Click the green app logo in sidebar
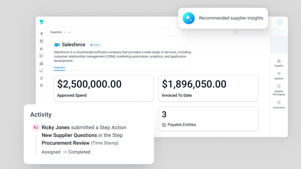 (41, 22)
